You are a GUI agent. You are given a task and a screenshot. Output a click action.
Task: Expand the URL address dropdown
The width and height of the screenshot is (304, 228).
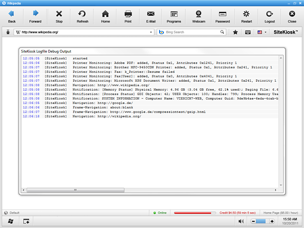coord(151,32)
